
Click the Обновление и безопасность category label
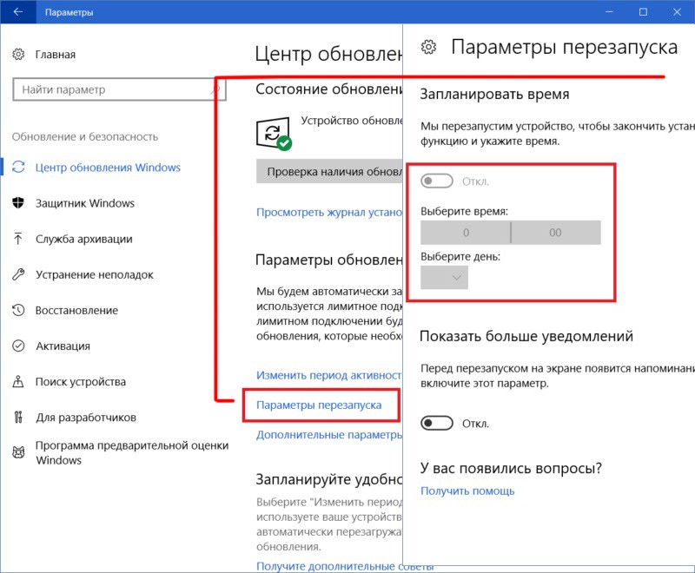[x=85, y=136]
